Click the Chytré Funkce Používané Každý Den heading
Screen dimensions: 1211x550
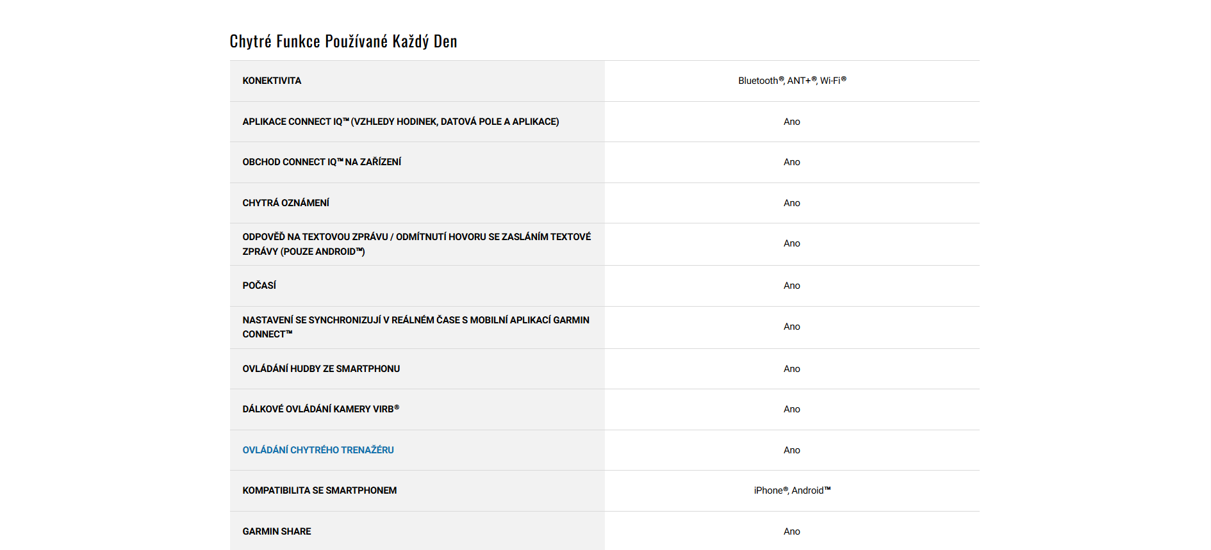(x=343, y=42)
